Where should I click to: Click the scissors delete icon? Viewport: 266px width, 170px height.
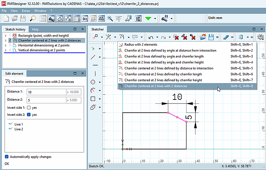click(x=184, y=37)
